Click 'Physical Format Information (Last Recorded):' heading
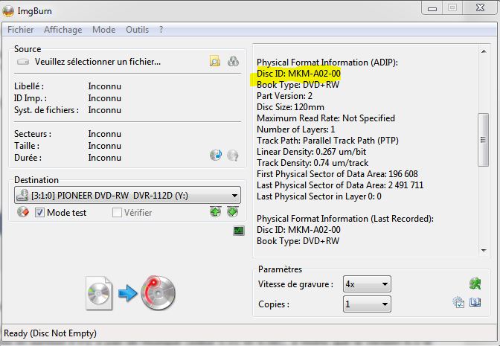Viewport: 500px width, 346px height. pyautogui.click(x=345, y=219)
